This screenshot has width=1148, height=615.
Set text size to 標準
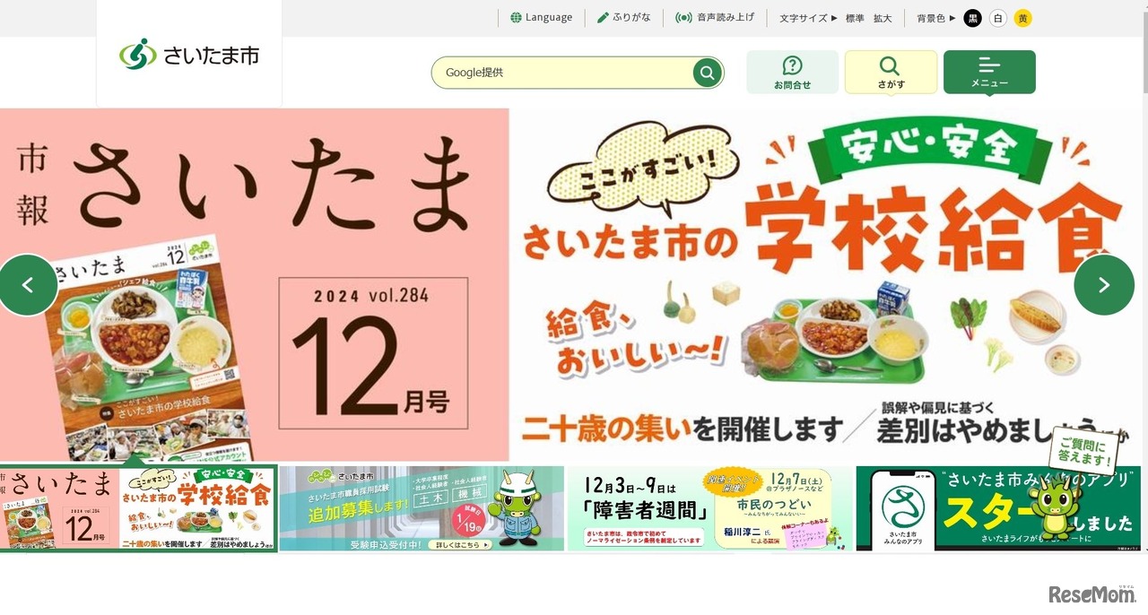point(855,18)
